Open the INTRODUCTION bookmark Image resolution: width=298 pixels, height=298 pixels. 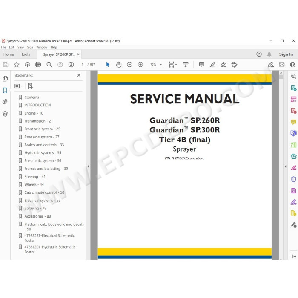(37, 105)
